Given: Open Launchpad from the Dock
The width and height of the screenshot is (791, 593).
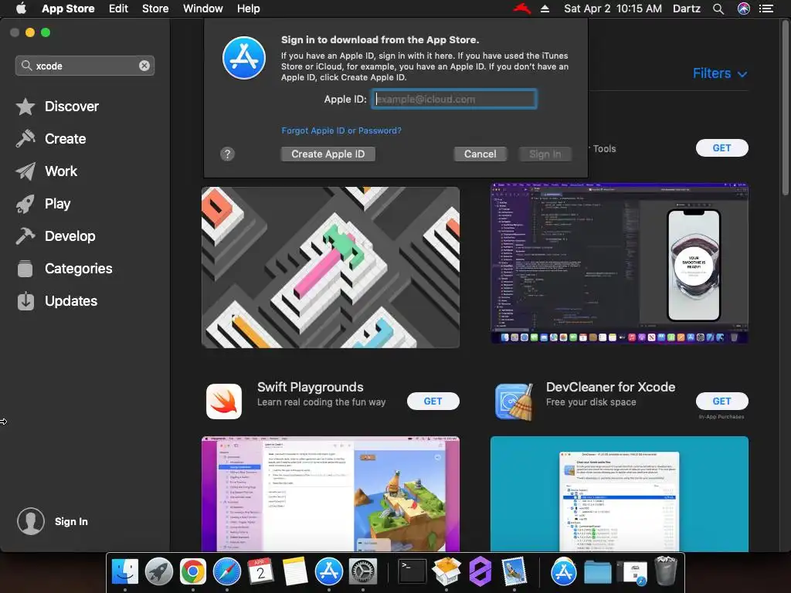Looking at the screenshot, I should coord(159,571).
